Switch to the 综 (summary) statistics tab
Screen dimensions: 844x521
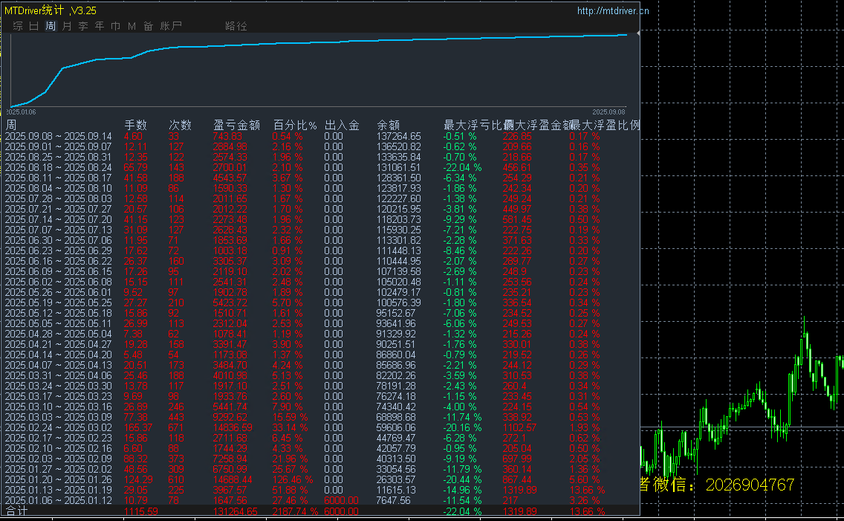tap(18, 26)
